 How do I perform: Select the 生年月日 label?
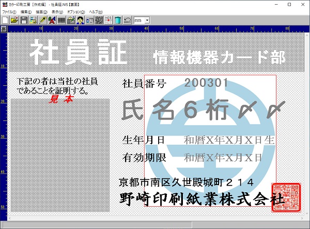[144, 140]
